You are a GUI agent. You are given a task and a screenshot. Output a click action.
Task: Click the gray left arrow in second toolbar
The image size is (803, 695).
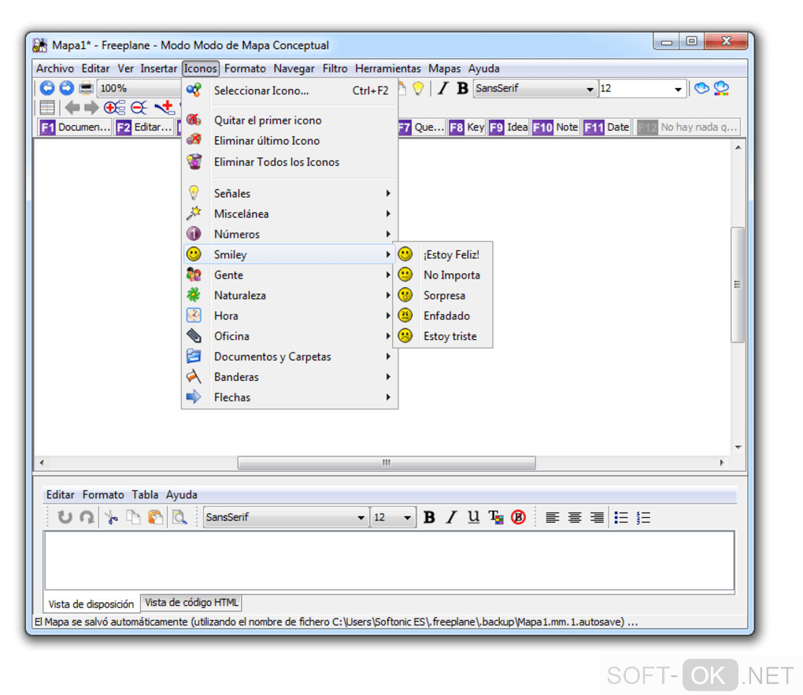tap(72, 108)
